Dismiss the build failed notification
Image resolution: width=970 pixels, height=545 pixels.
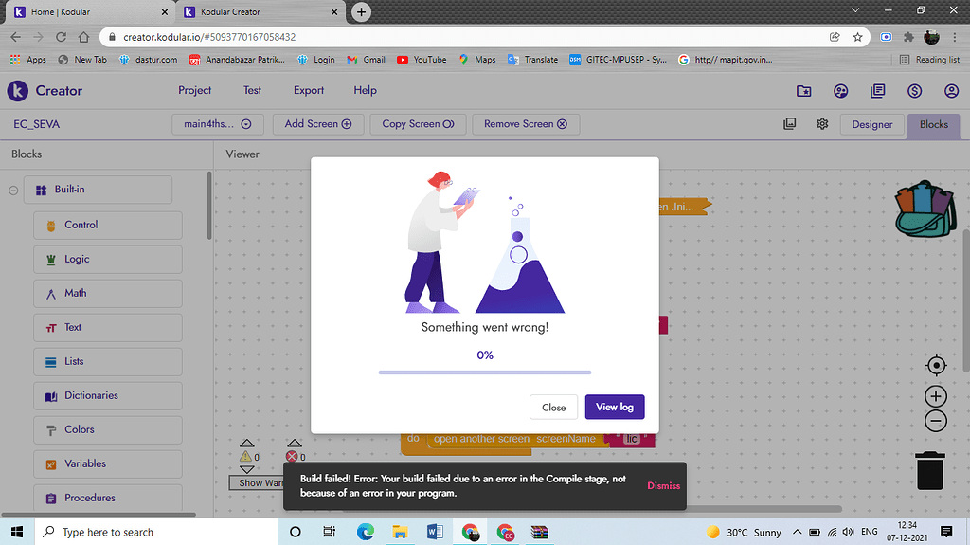(663, 485)
